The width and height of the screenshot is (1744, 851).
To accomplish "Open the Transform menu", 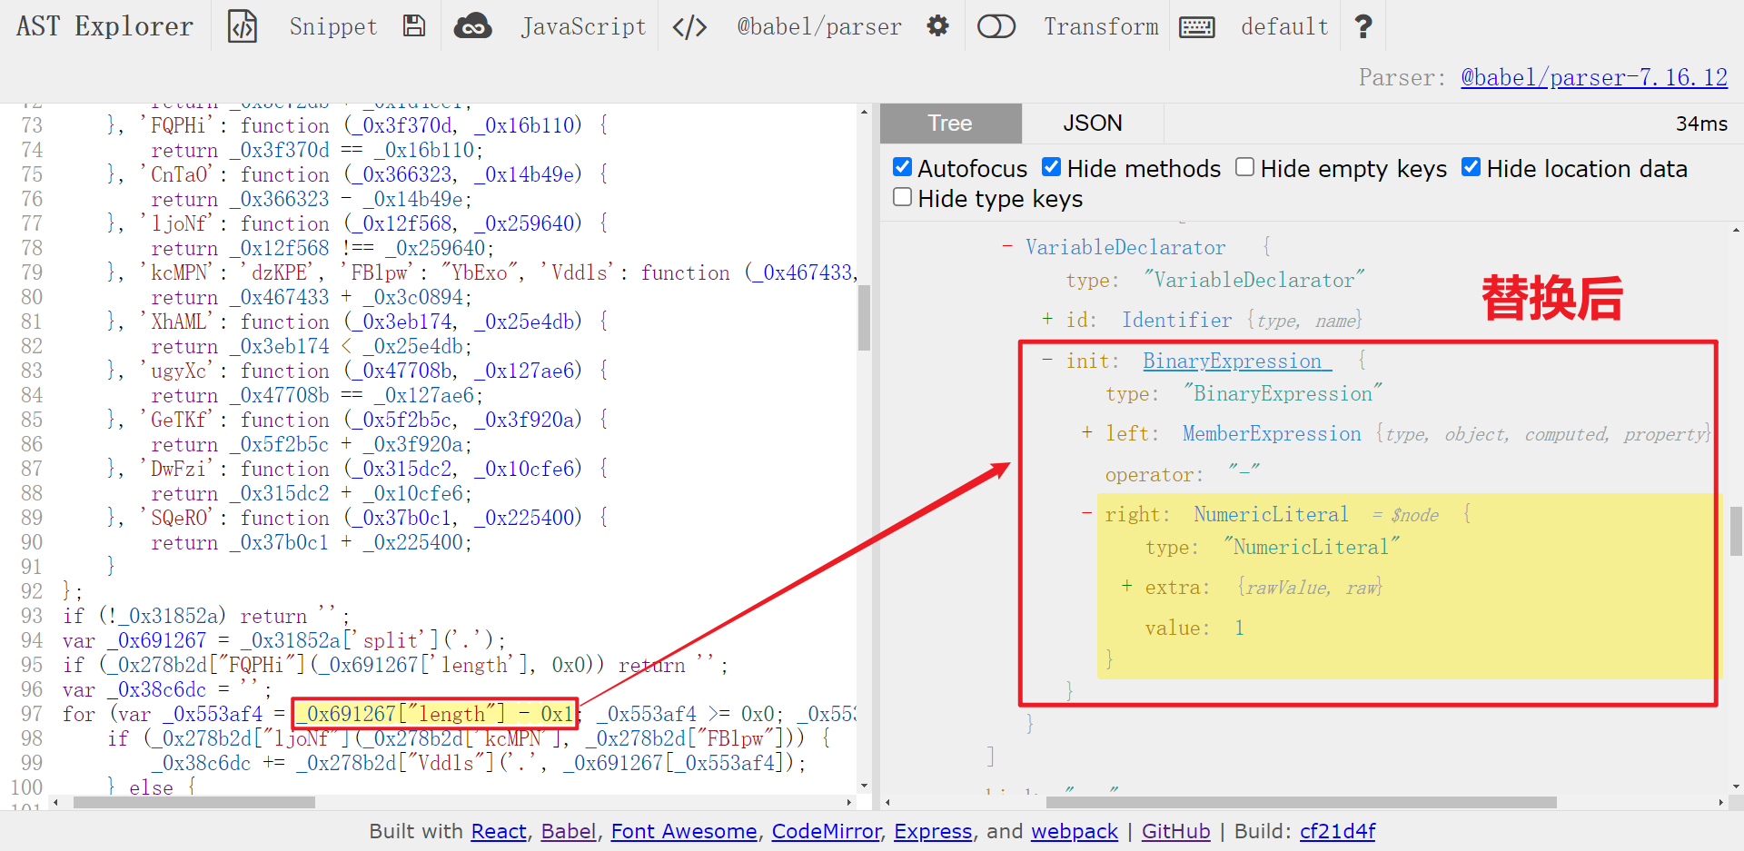I will pos(1101,26).
